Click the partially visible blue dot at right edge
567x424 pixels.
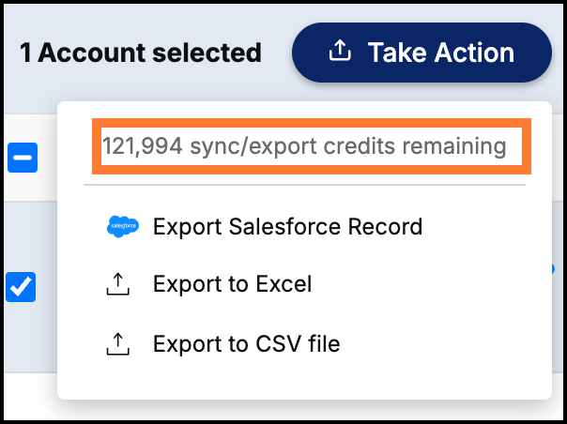click(x=552, y=269)
